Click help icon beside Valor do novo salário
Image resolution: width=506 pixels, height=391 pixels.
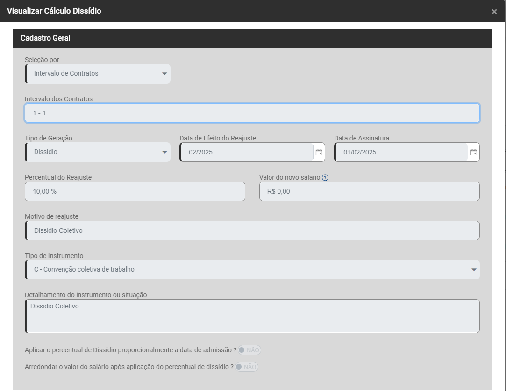click(x=325, y=177)
